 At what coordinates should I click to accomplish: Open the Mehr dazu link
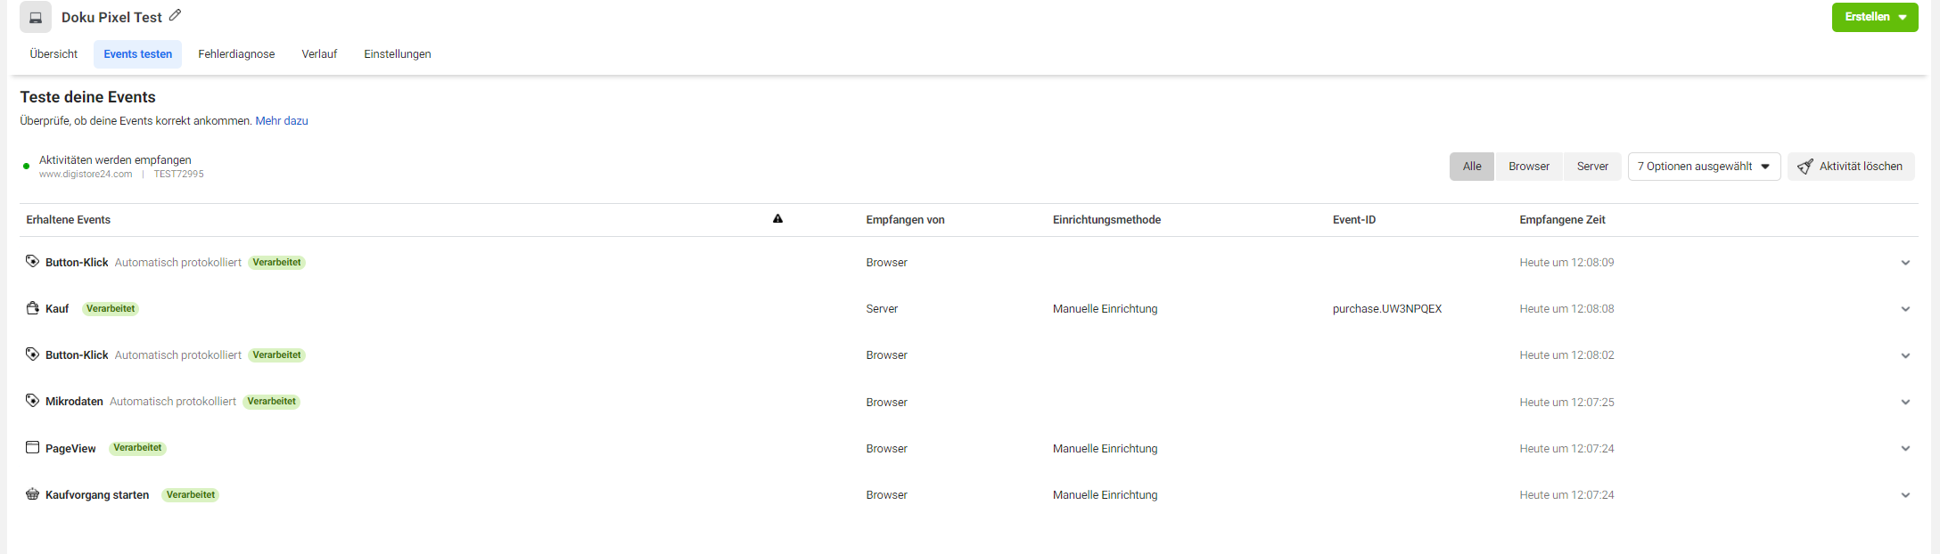point(282,121)
